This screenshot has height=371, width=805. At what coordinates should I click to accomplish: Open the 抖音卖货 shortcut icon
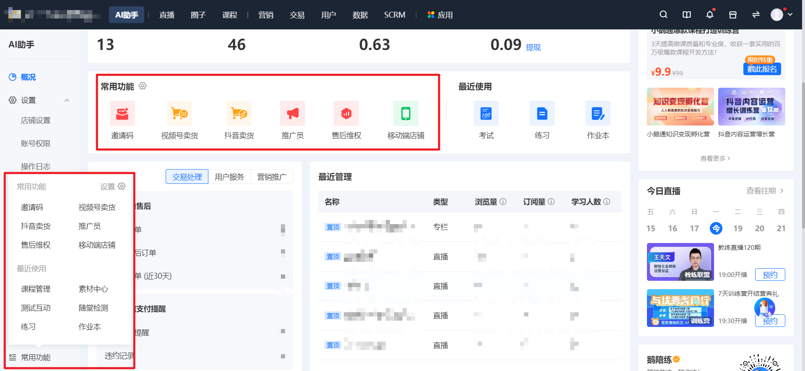pos(239,113)
